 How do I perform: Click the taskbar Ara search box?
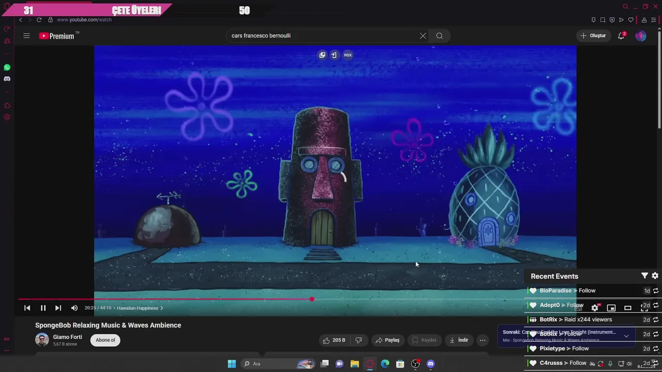point(278,364)
